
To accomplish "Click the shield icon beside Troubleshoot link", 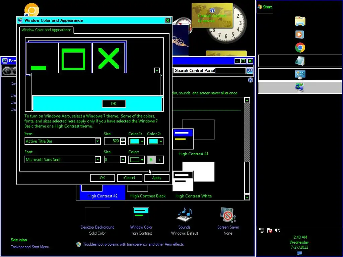I will (78, 244).
